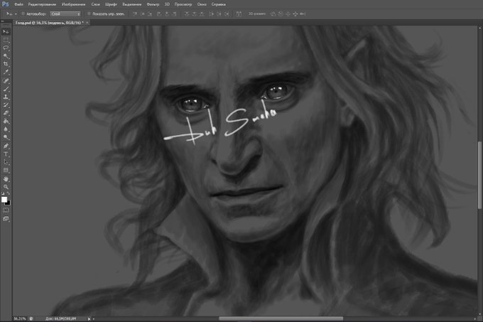
Task: Select the Zoom tool
Action: (x=6, y=187)
